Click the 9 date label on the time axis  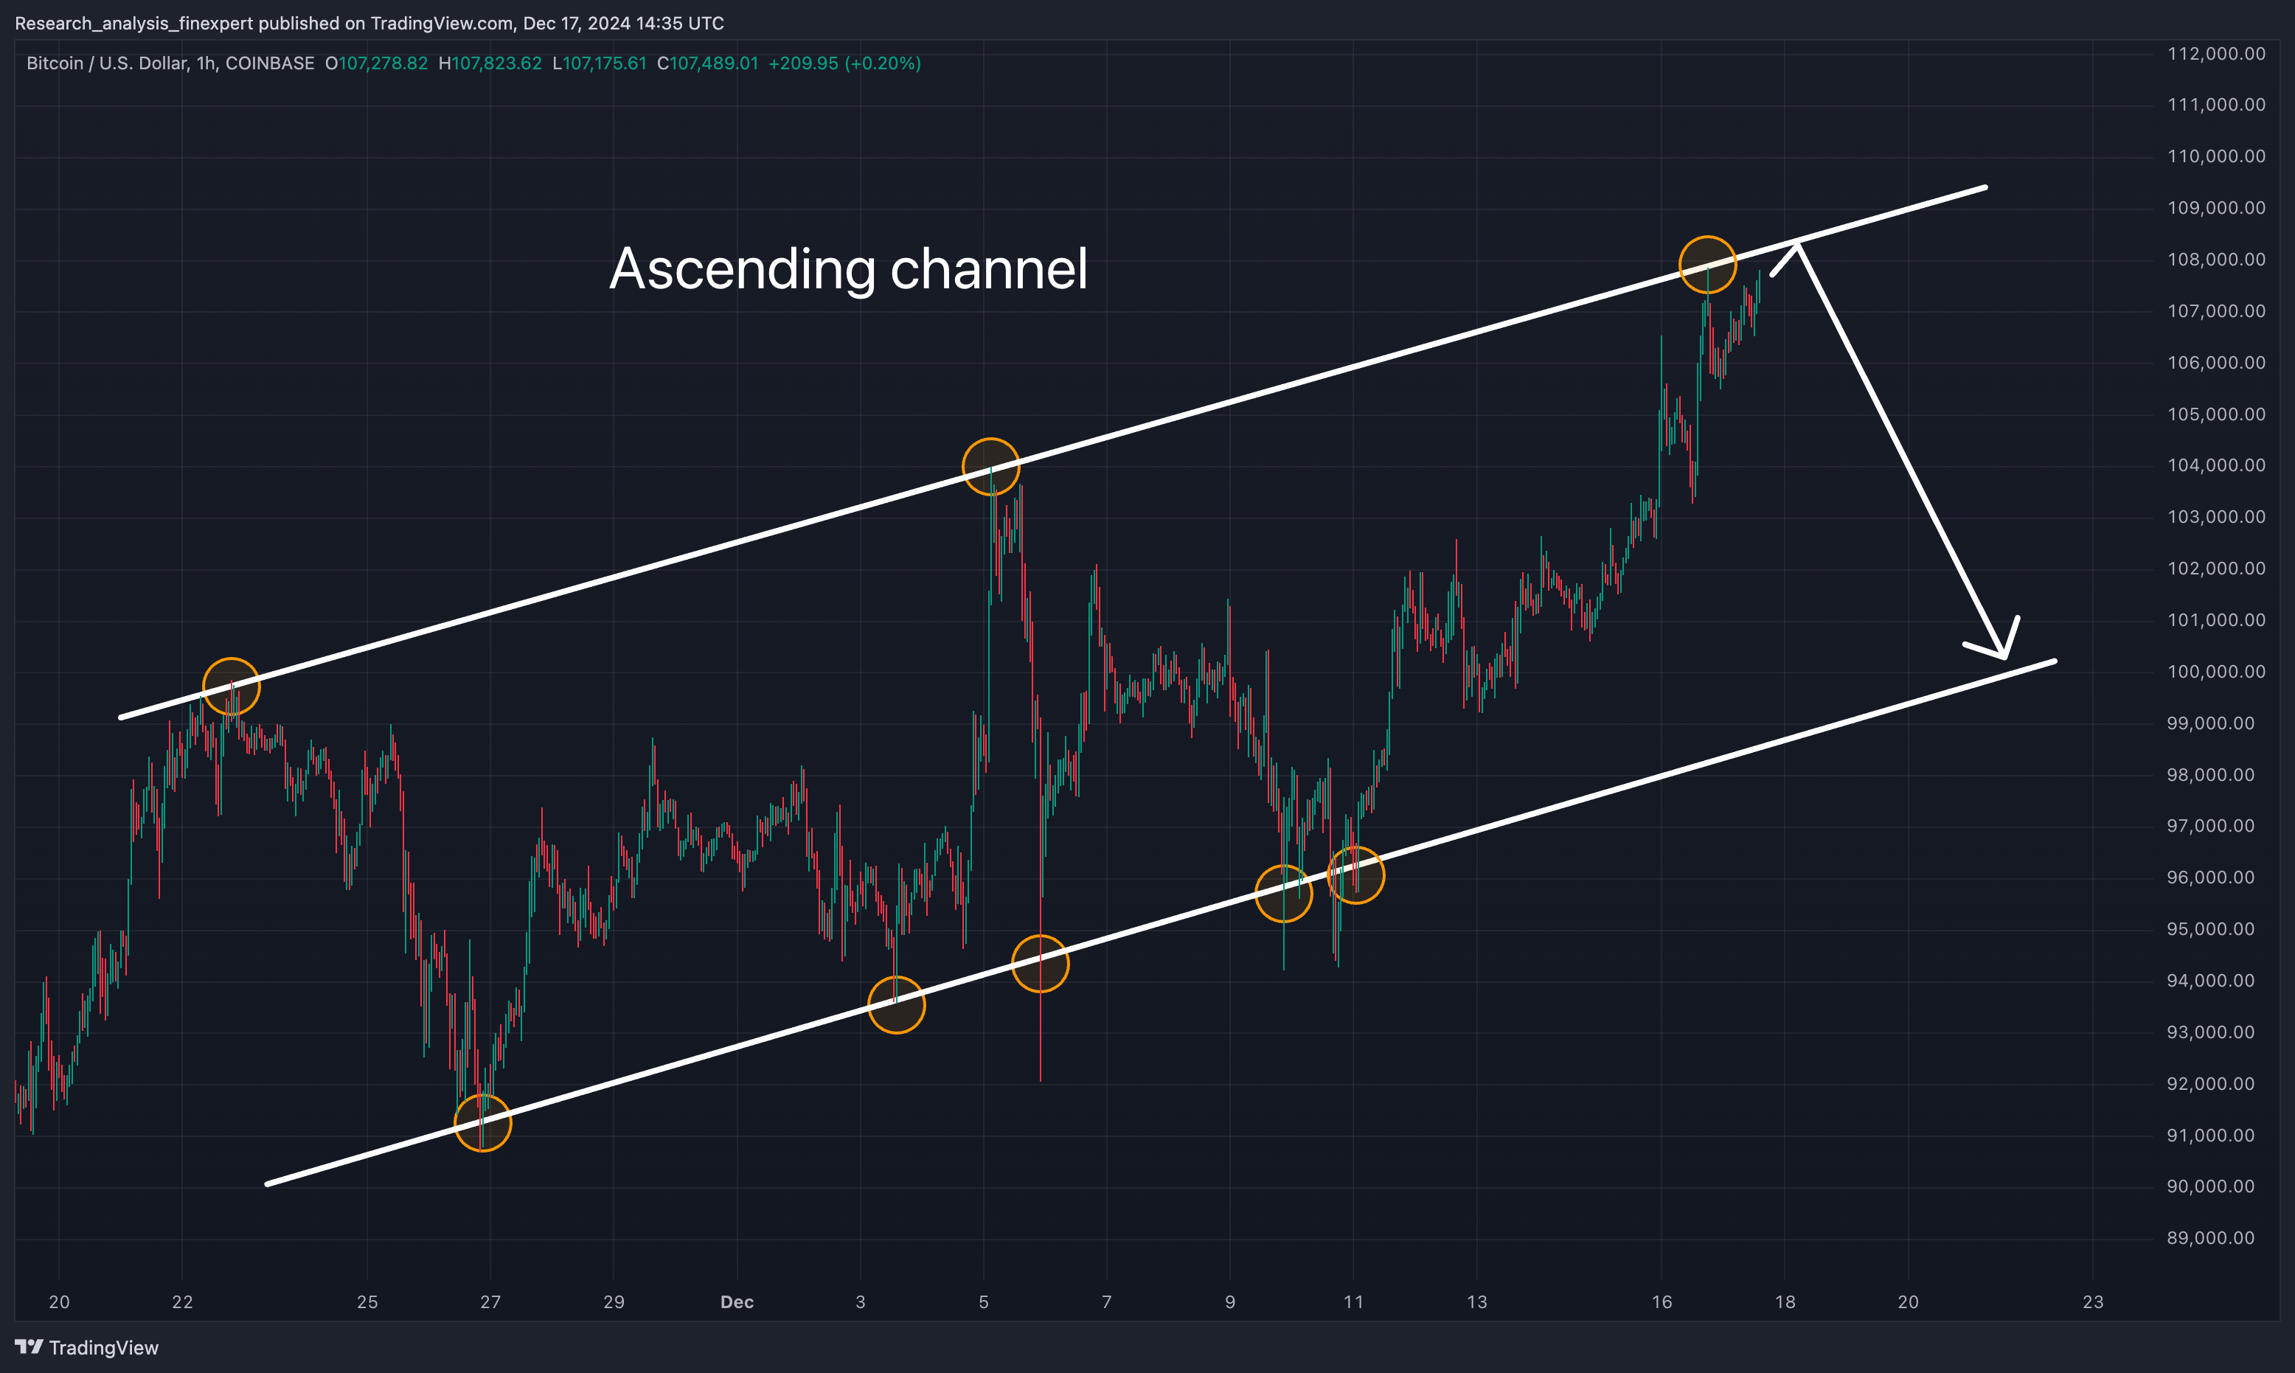click(x=1230, y=1301)
